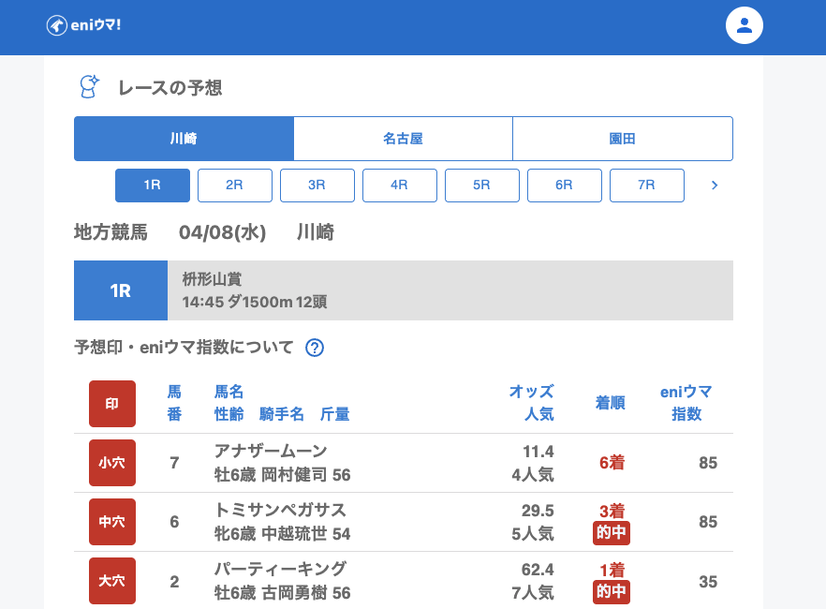This screenshot has width=826, height=609.
Task: Switch to the 園田 racecourse tab
Action: (623, 139)
